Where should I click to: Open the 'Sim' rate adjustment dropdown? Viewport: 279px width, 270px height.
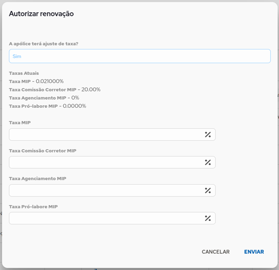click(x=139, y=56)
